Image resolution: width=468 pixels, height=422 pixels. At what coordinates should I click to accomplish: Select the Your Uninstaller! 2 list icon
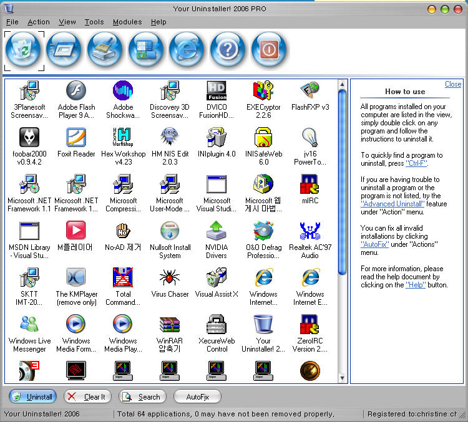[263, 324]
